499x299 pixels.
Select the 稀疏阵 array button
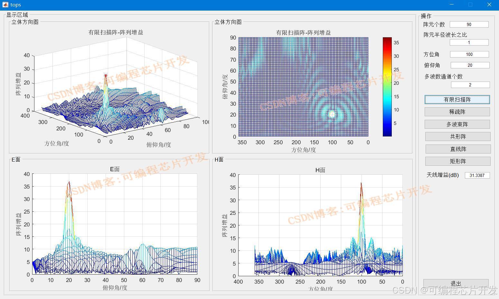coord(457,112)
